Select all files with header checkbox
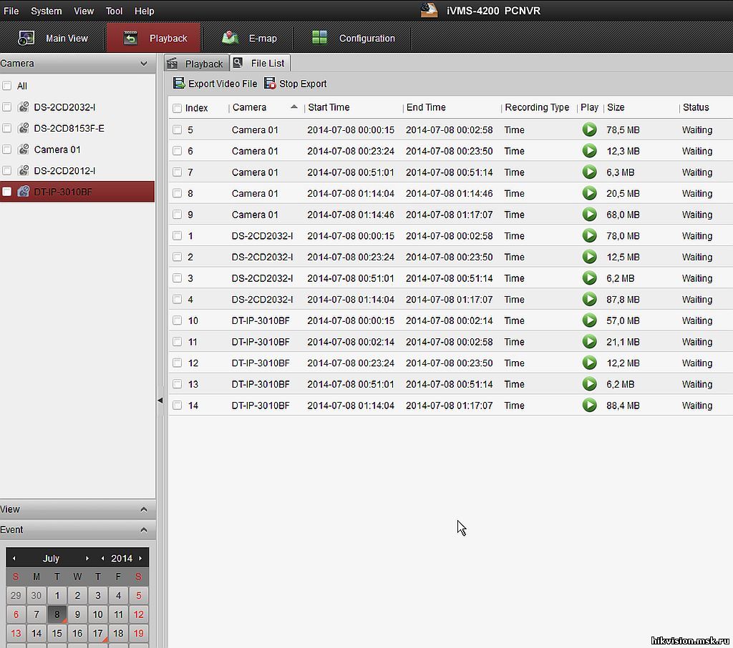The image size is (733, 648). coord(178,109)
